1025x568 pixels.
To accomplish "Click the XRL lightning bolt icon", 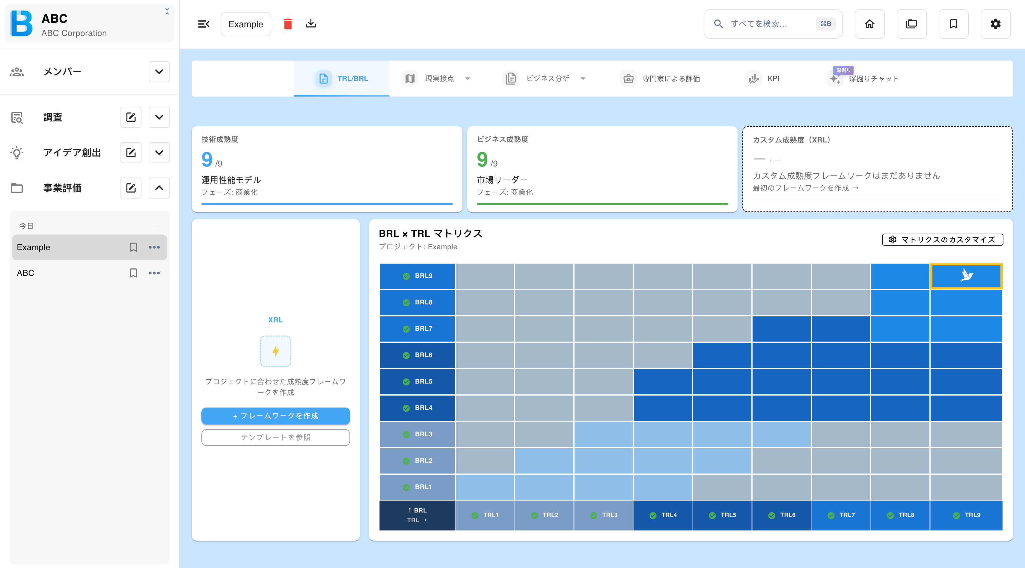I will tap(275, 351).
